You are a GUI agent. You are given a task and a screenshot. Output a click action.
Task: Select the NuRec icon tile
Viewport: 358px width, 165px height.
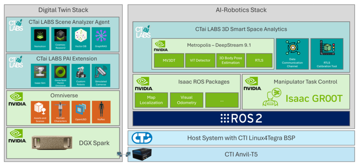tap(101, 112)
